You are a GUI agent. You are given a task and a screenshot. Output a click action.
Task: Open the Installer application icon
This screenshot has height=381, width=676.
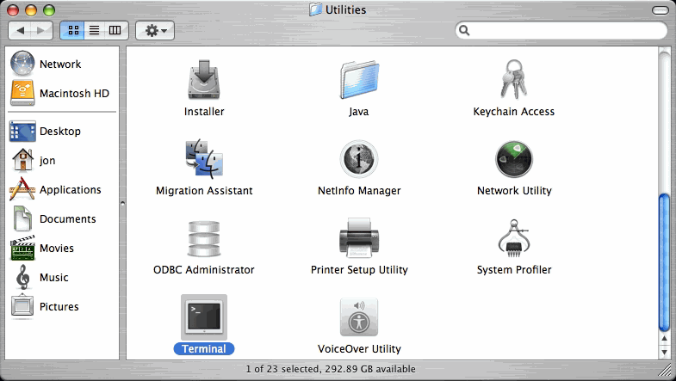tap(204, 80)
